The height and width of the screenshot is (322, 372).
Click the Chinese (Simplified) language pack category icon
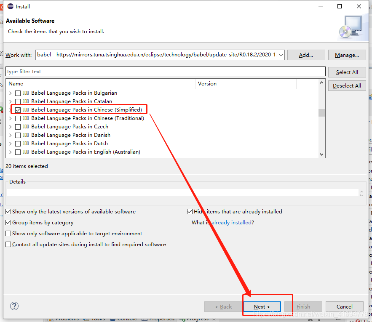pyautogui.click(x=26, y=109)
